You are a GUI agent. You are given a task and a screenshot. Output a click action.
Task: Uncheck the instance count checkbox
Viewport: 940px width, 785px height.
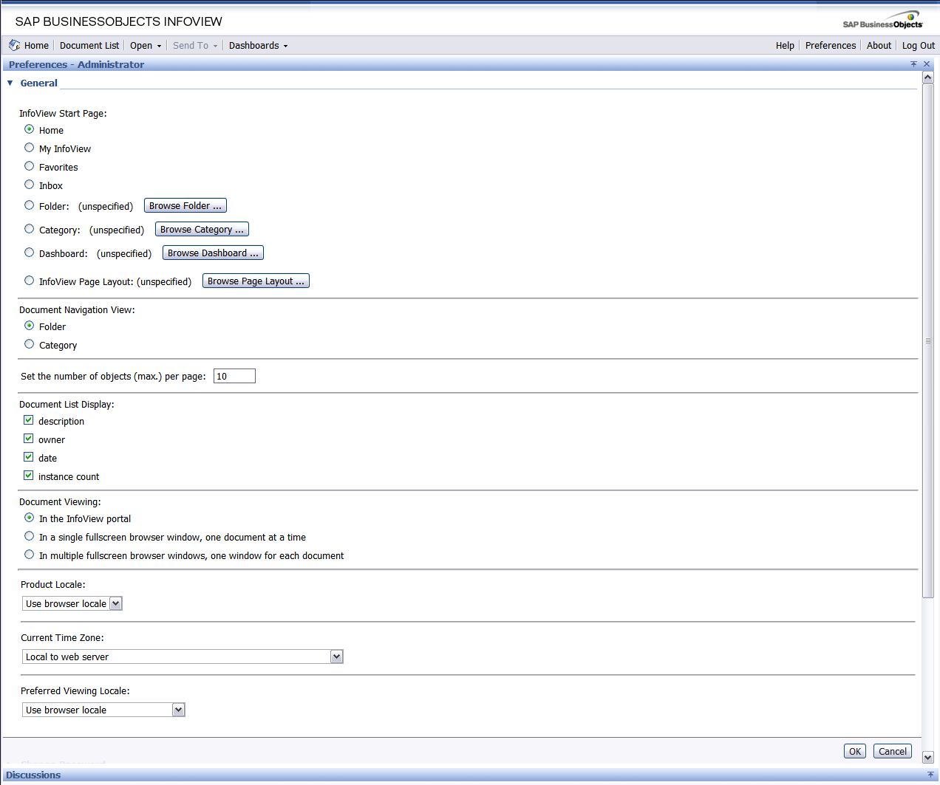coord(29,476)
